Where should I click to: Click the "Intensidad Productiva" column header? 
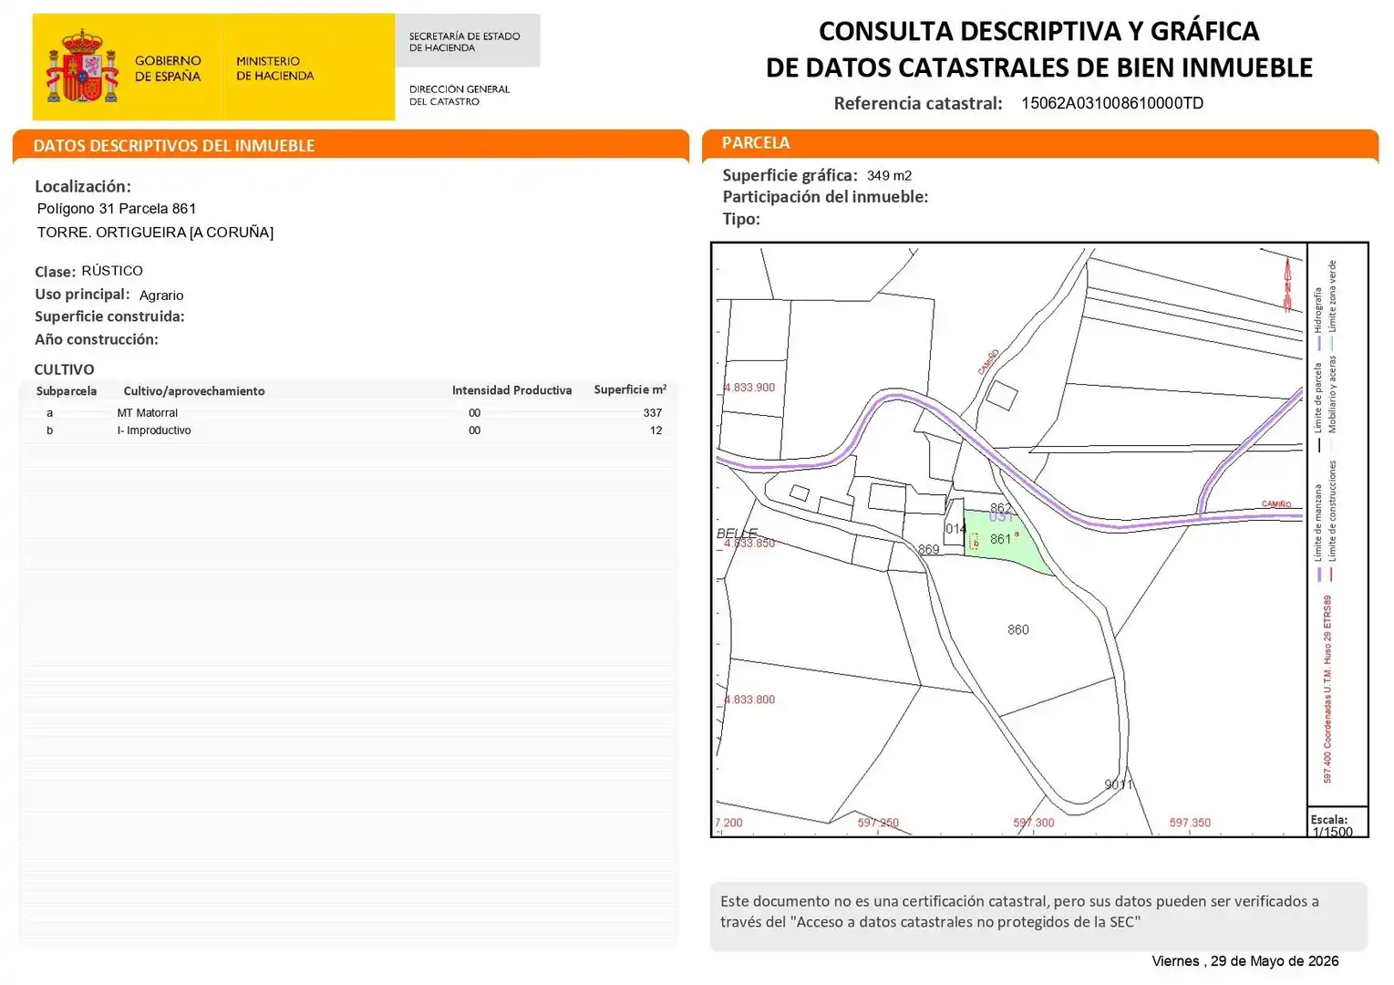(x=511, y=390)
